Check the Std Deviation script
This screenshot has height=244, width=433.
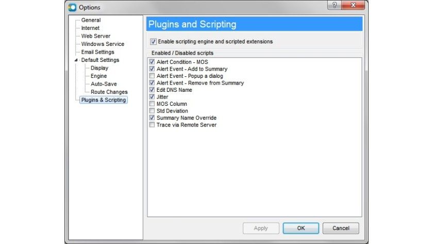pyautogui.click(x=152, y=110)
